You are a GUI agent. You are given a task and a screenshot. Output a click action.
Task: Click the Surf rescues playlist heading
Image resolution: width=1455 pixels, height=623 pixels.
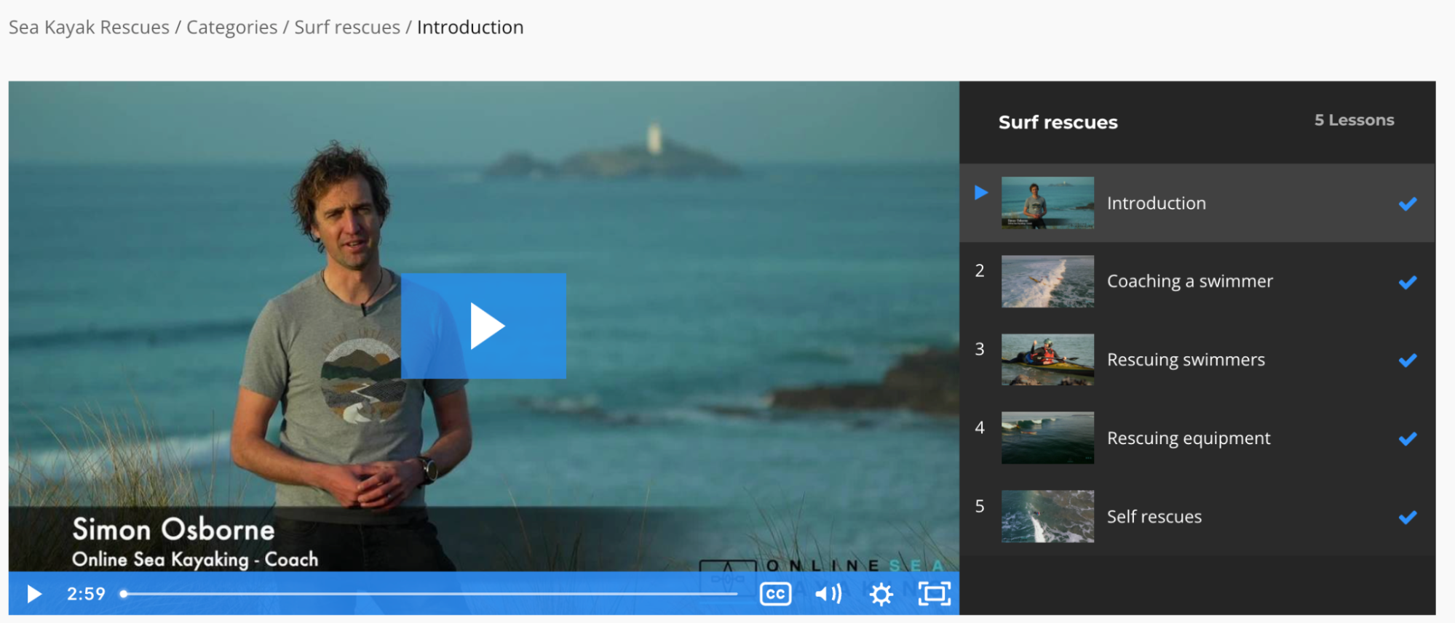pos(1058,122)
